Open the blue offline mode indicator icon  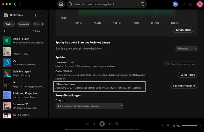pos(175,4)
